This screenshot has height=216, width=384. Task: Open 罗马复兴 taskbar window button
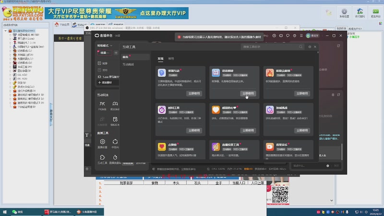tap(58, 212)
